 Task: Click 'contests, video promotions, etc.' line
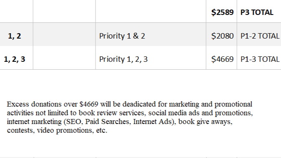point(57,130)
